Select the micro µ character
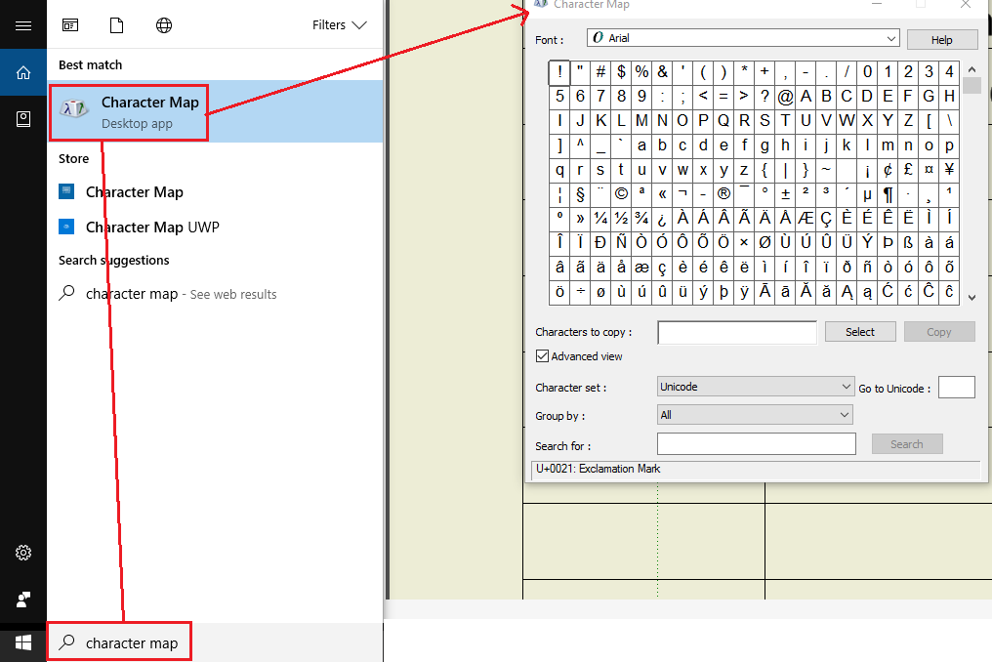This screenshot has width=992, height=662. [867, 193]
